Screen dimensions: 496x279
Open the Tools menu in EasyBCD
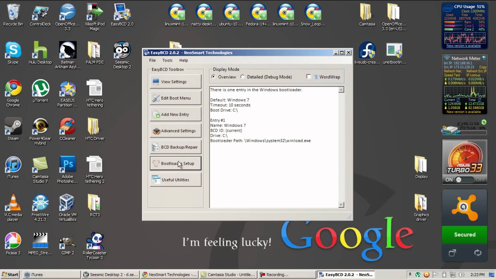[x=167, y=60]
